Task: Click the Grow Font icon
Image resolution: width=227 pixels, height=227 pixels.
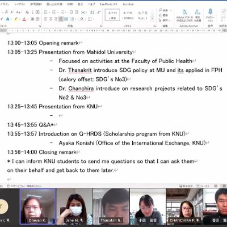Action: pos(7,12)
